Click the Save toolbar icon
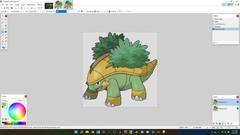The height and width of the screenshot is (135, 240). click(x=7, y=8)
